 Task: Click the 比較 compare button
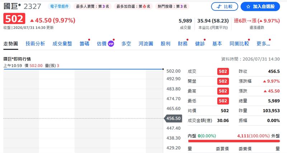click(225, 6)
